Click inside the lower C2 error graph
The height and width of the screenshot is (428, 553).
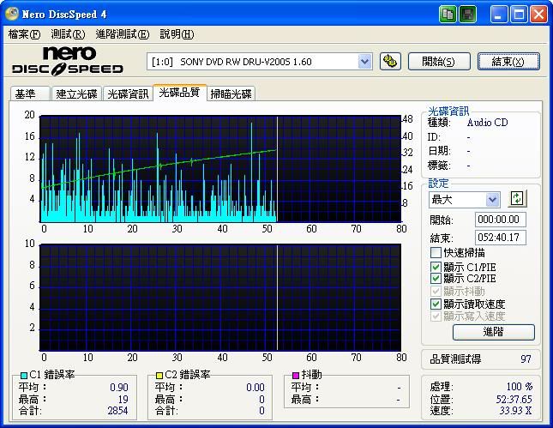220,298
